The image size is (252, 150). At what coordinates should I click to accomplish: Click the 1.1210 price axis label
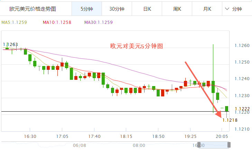click(x=242, y=129)
